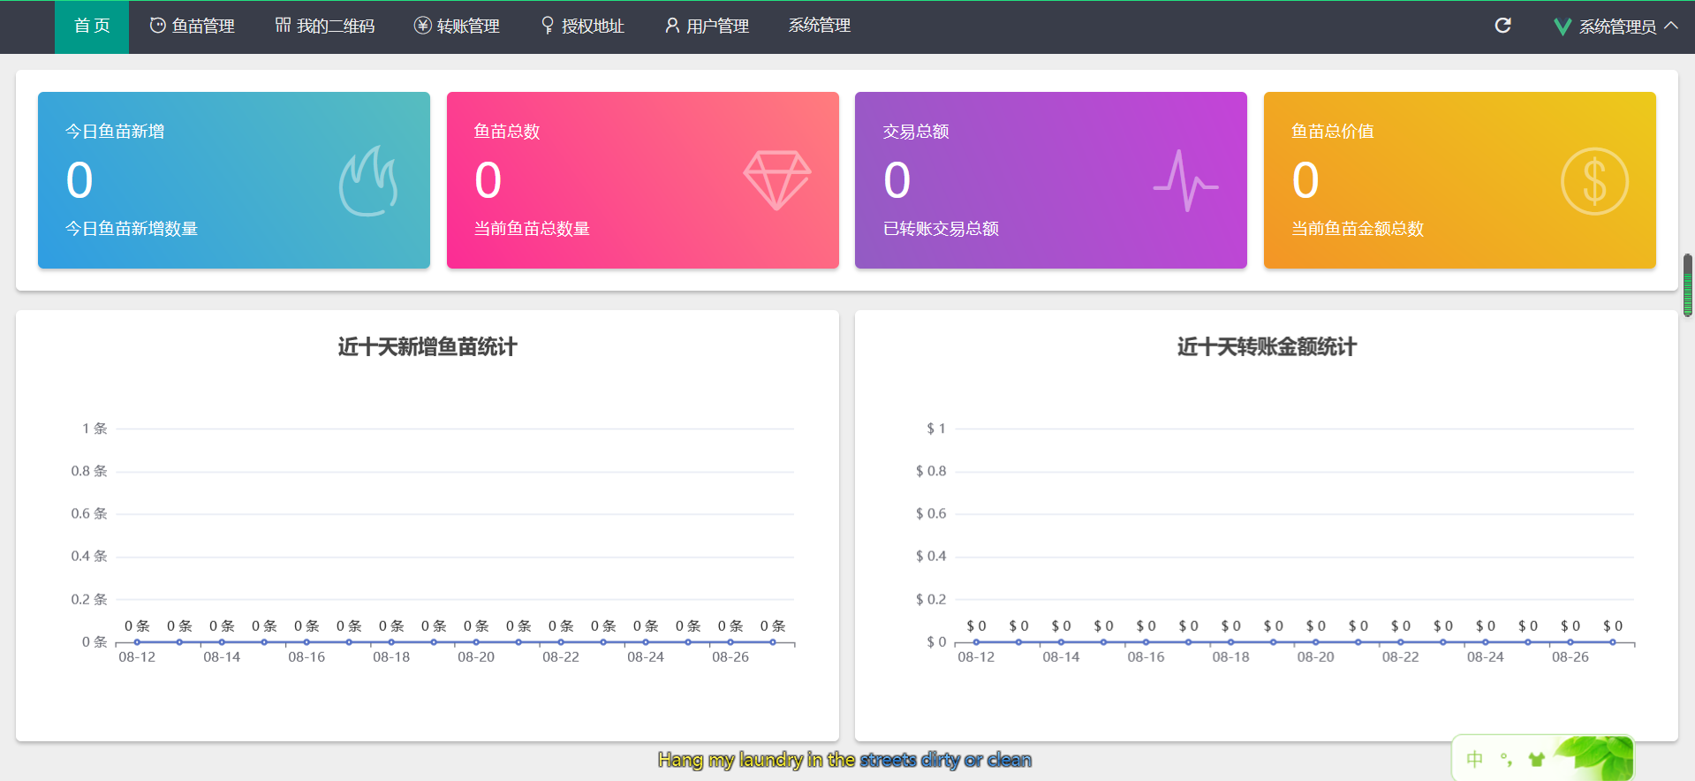Click the 08-12 data point in fish chart
Screen dimensions: 1695x781
pyautogui.click(x=137, y=642)
